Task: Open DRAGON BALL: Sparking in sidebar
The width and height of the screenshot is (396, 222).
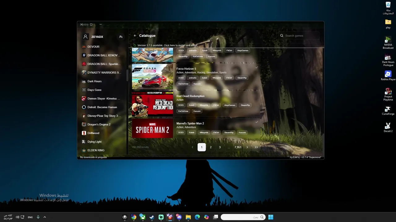Action: pos(102,64)
